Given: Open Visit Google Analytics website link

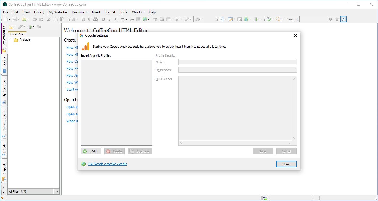Looking at the screenshot, I should [x=107, y=164].
